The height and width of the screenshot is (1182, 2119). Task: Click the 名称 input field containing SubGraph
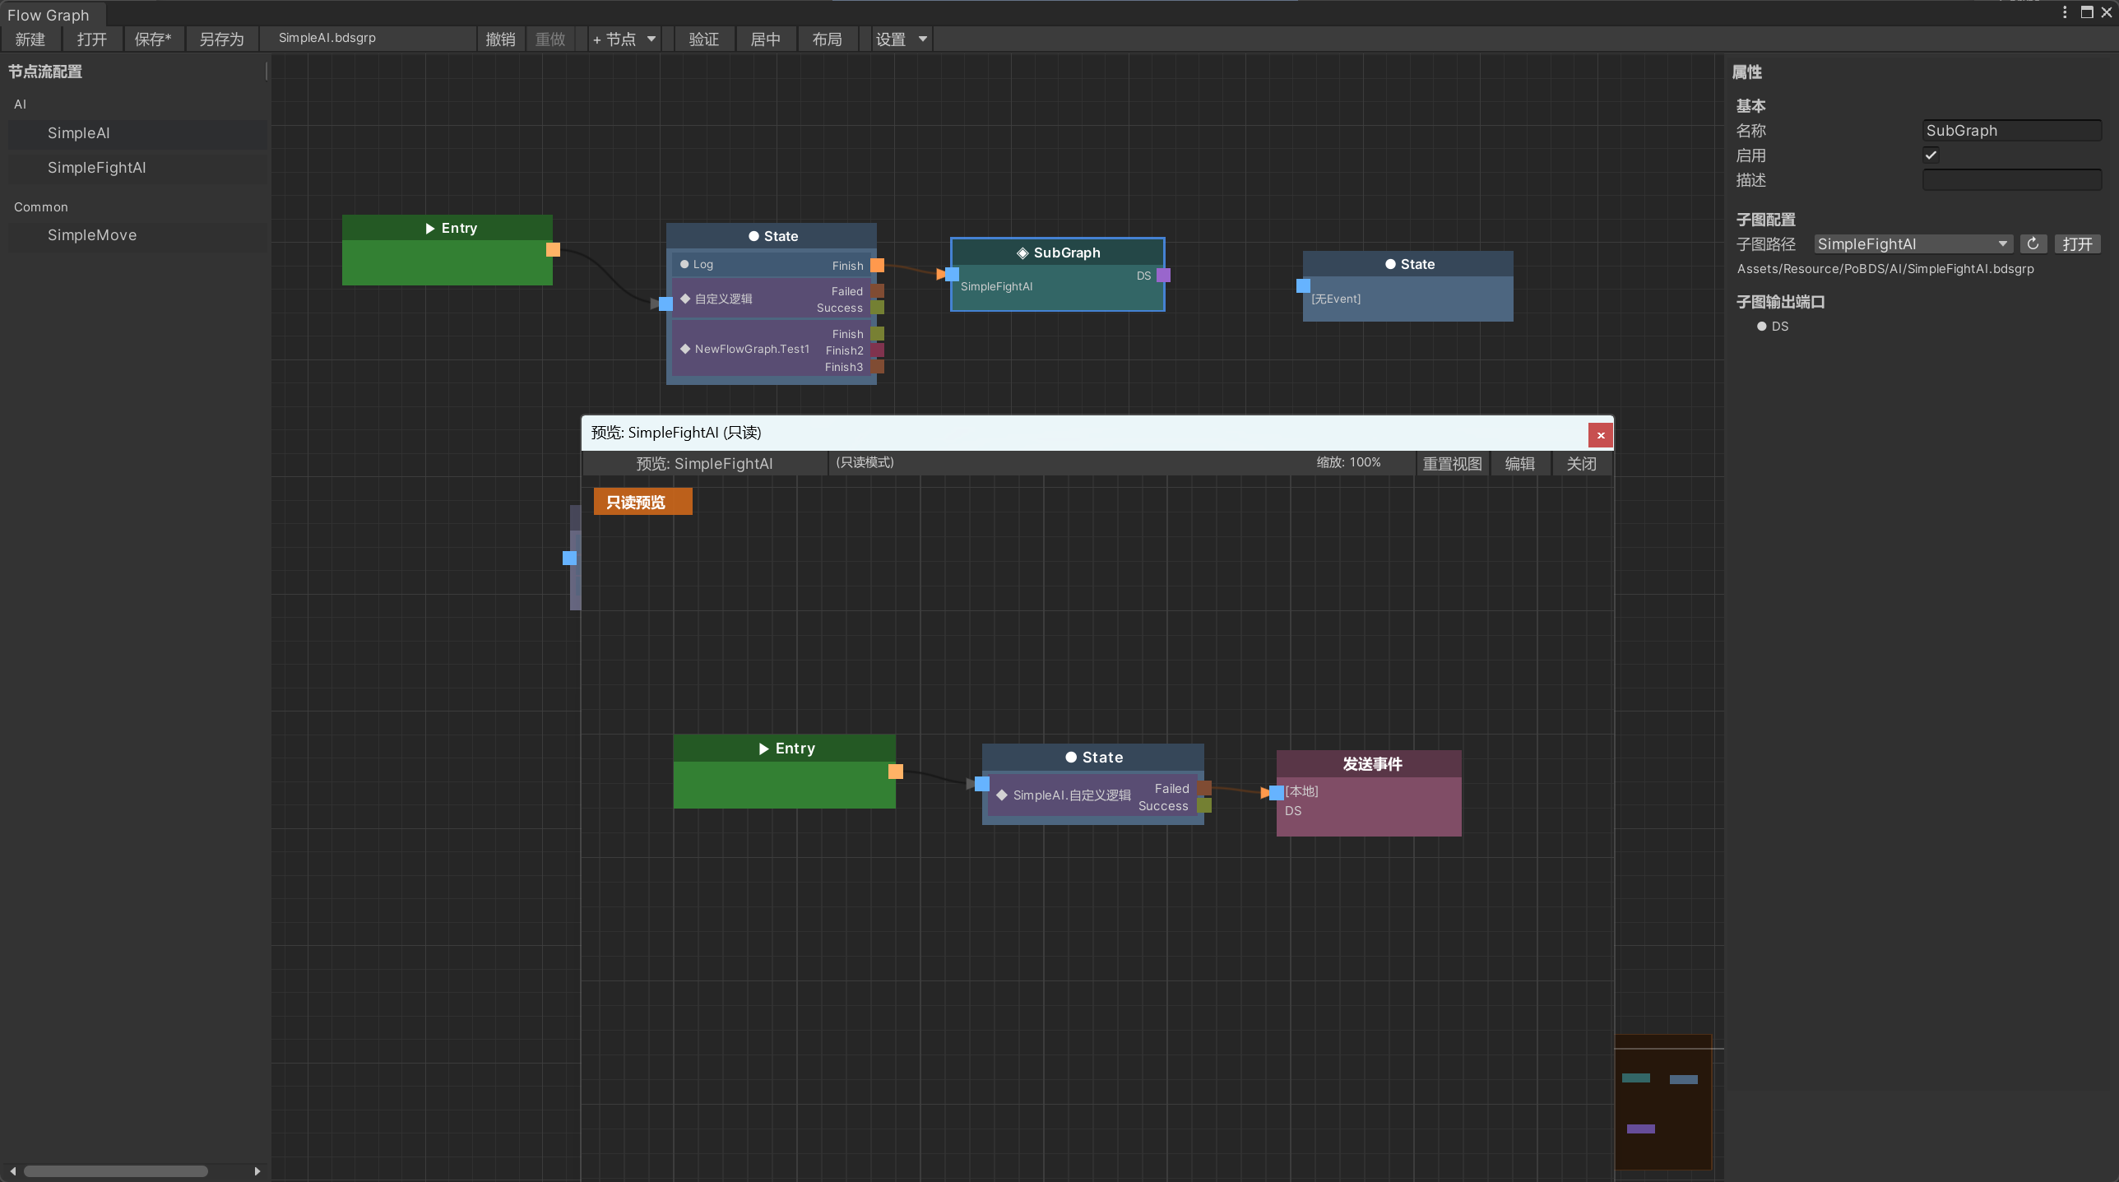click(2010, 131)
